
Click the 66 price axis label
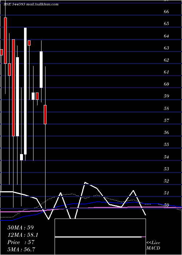[166, 12]
